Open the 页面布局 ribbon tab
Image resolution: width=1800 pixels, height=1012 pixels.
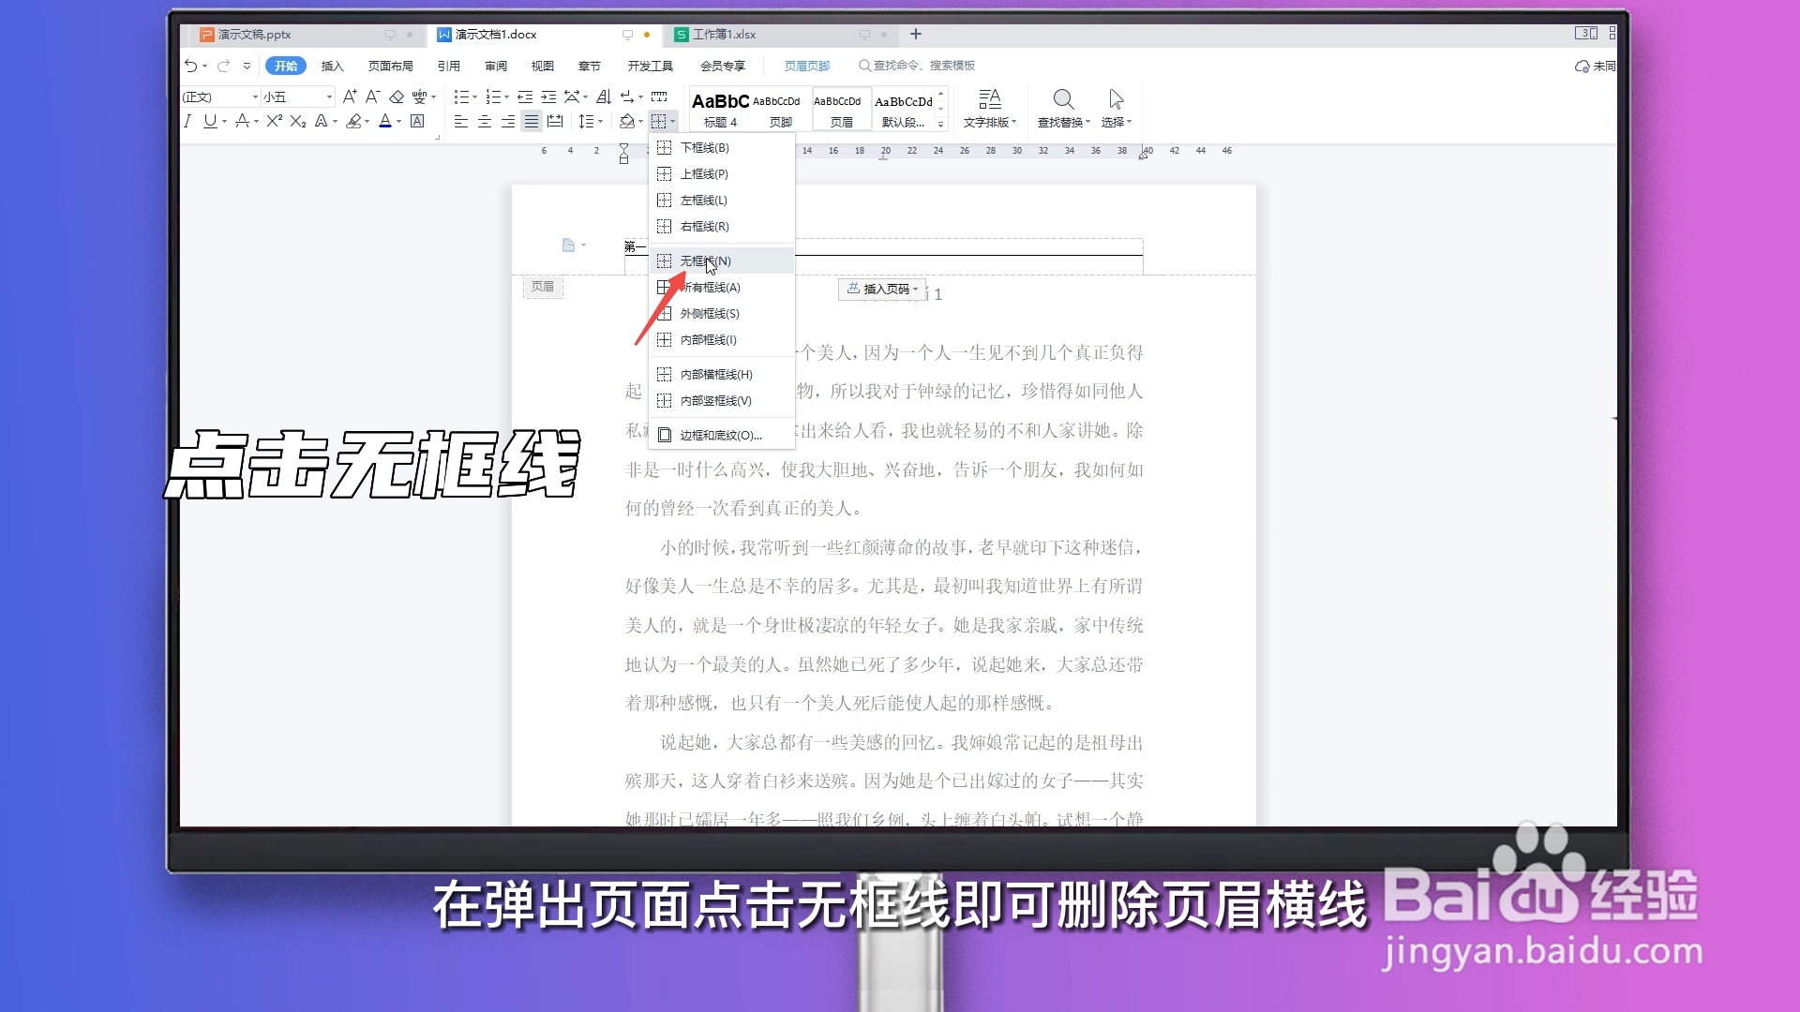[391, 66]
